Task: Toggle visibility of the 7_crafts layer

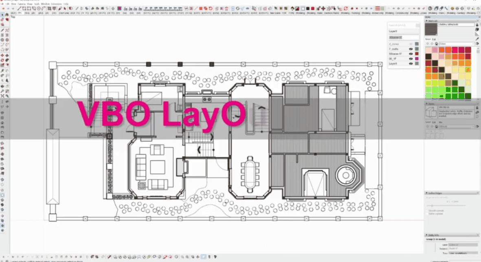Action: [x=411, y=49]
